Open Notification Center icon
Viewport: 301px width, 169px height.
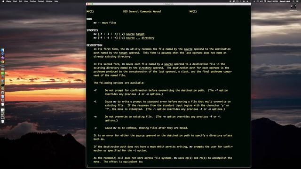(297, 1)
